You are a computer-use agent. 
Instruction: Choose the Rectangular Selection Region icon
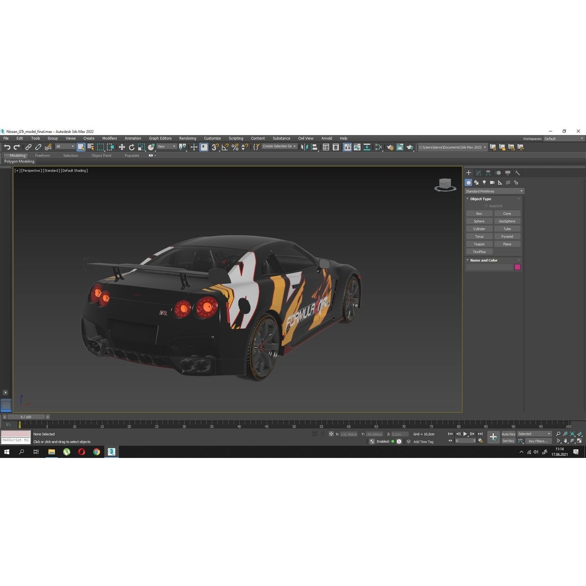(x=100, y=147)
